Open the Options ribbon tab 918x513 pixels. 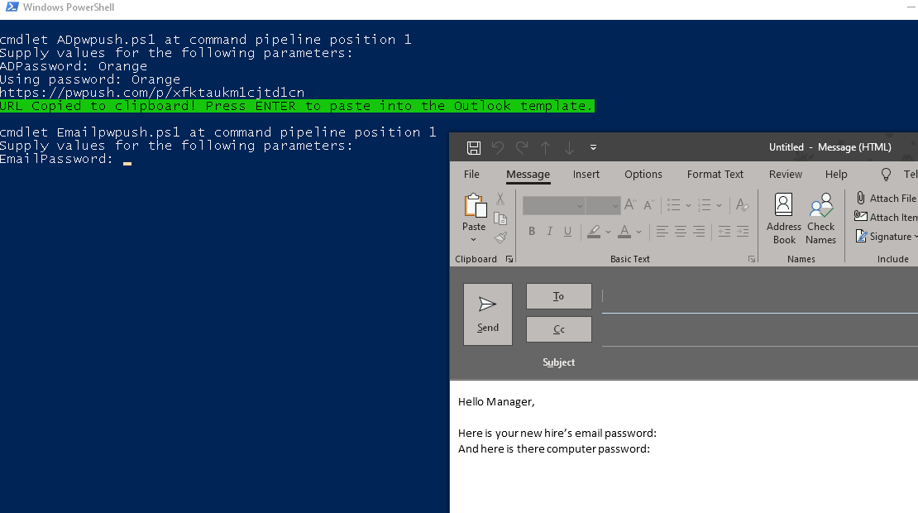point(643,174)
